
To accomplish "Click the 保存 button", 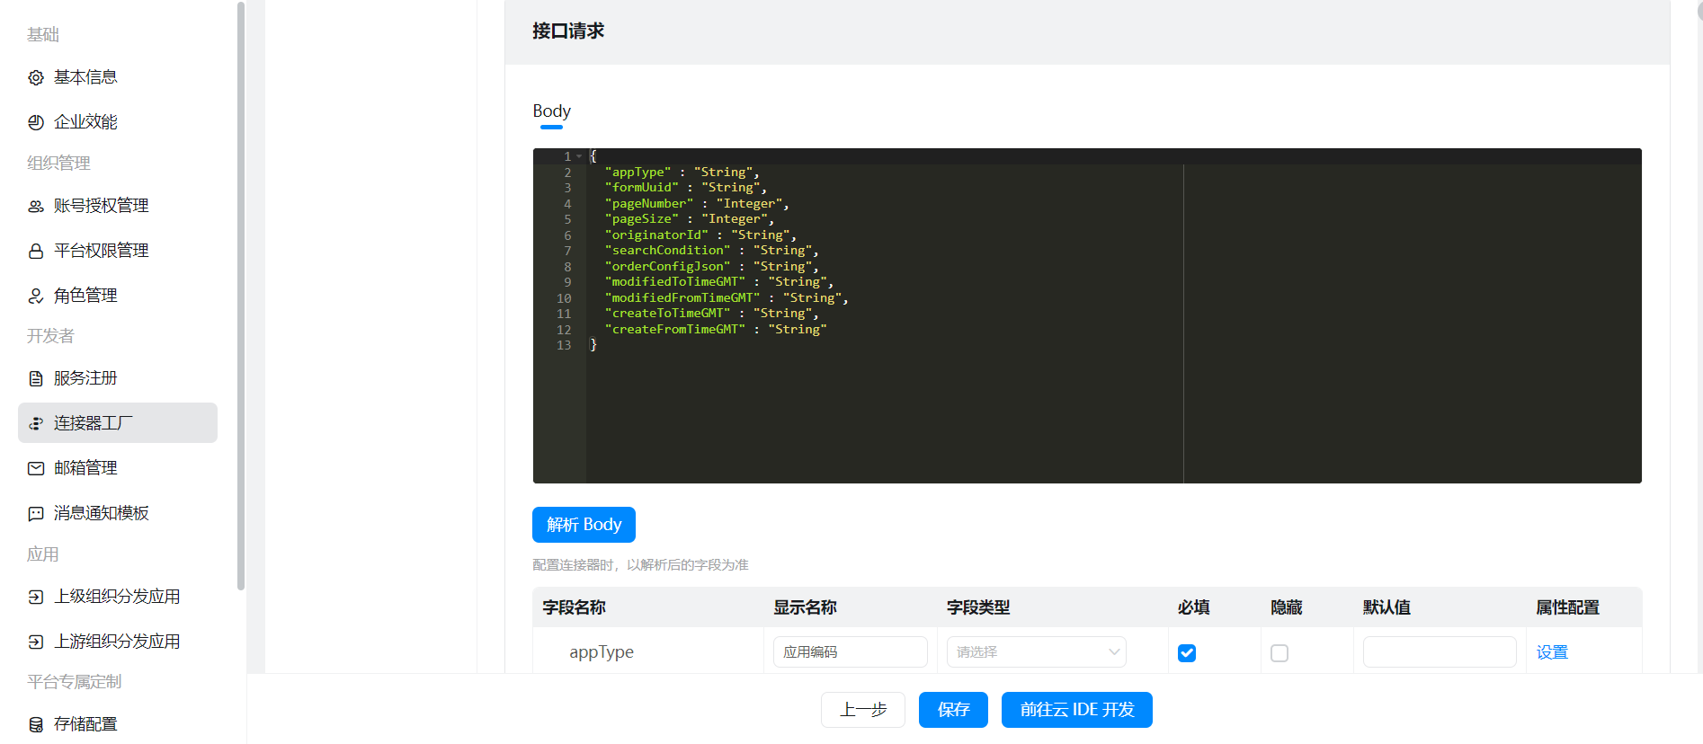I will pyautogui.click(x=953, y=710).
